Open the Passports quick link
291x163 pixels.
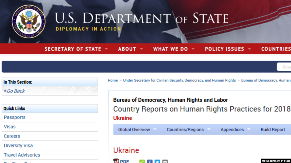pyautogui.click(x=15, y=117)
